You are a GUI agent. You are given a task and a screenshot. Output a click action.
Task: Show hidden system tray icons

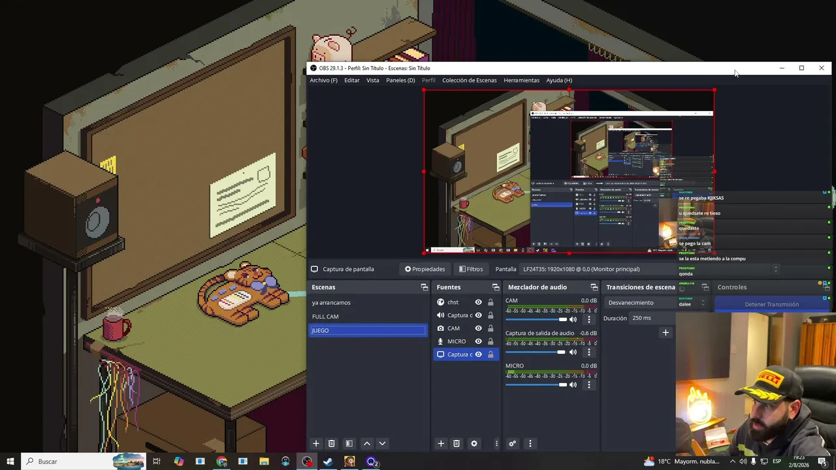732,462
